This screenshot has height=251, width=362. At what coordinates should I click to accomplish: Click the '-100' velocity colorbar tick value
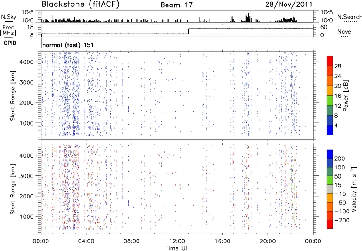[x=341, y=212]
